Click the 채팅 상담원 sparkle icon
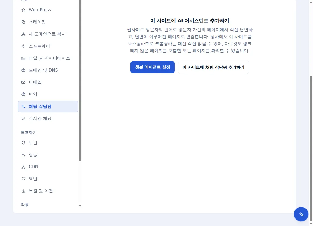Screen dimensions: 313x226 coord(23,106)
